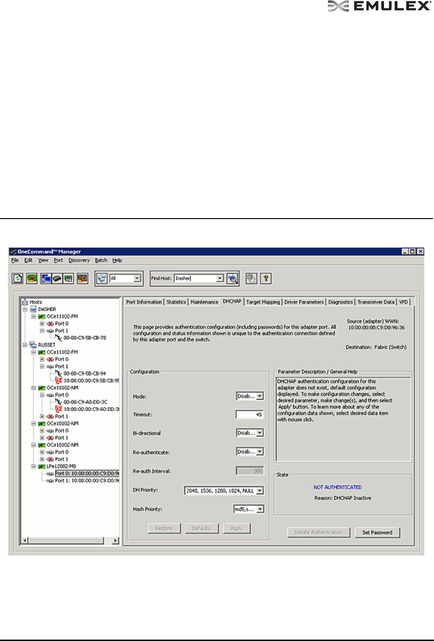Open the All filter dropdown
The image size is (434, 641).
137,278
